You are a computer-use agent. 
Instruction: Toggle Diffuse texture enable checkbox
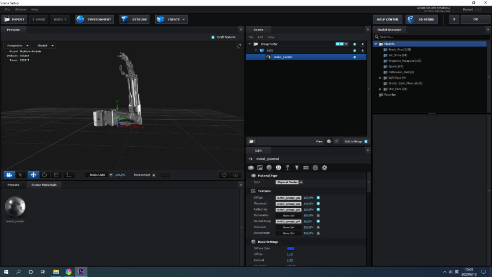coord(318,198)
